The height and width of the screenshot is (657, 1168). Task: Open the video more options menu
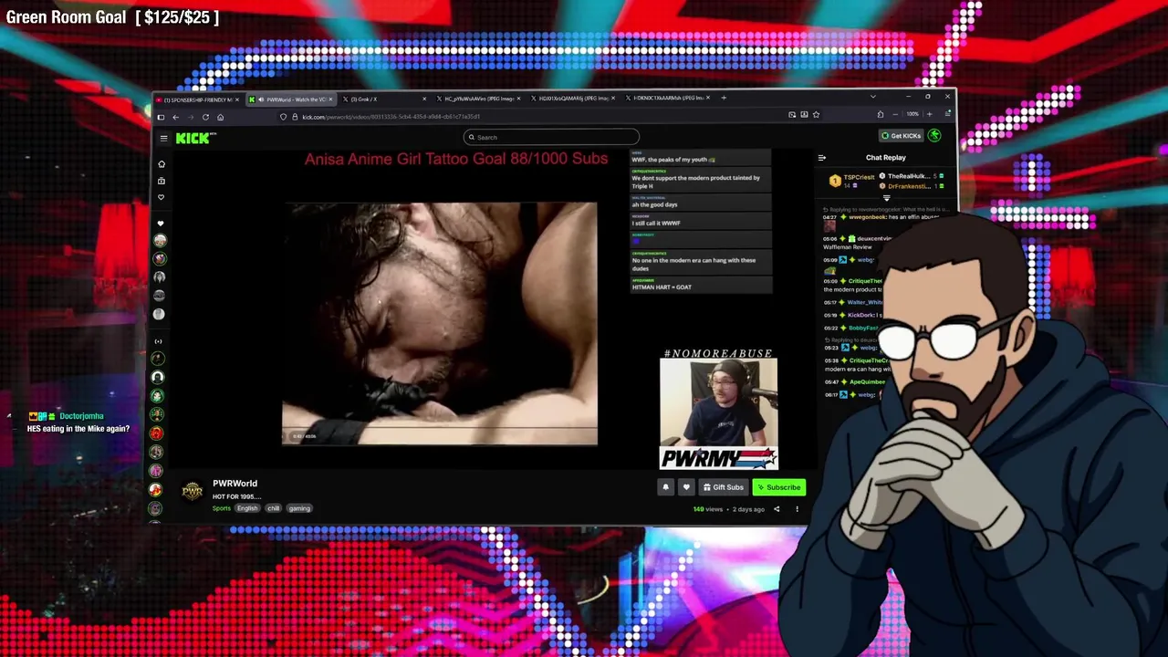[797, 509]
